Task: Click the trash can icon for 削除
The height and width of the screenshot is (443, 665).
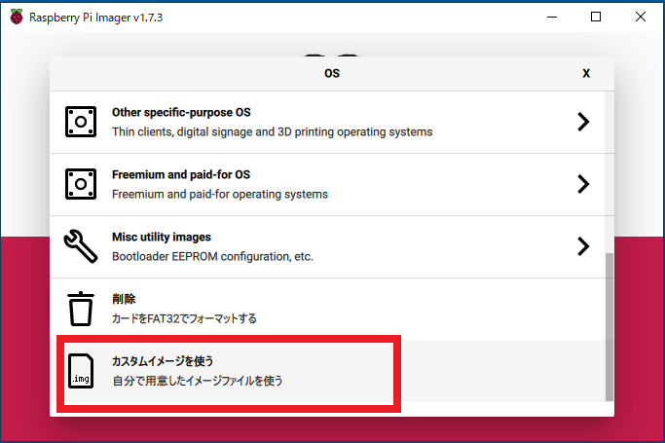Action: pyautogui.click(x=81, y=309)
